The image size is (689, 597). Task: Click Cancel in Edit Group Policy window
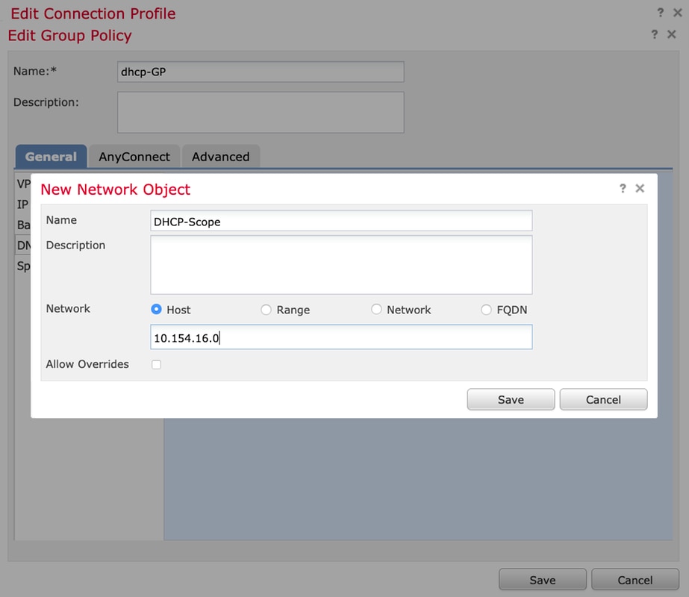[635, 580]
